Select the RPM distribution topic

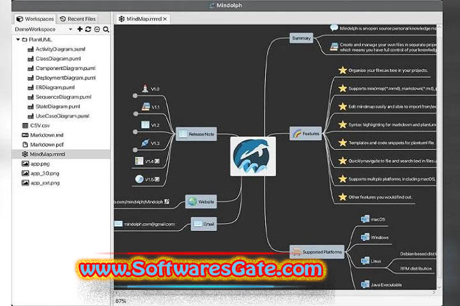coord(416,268)
